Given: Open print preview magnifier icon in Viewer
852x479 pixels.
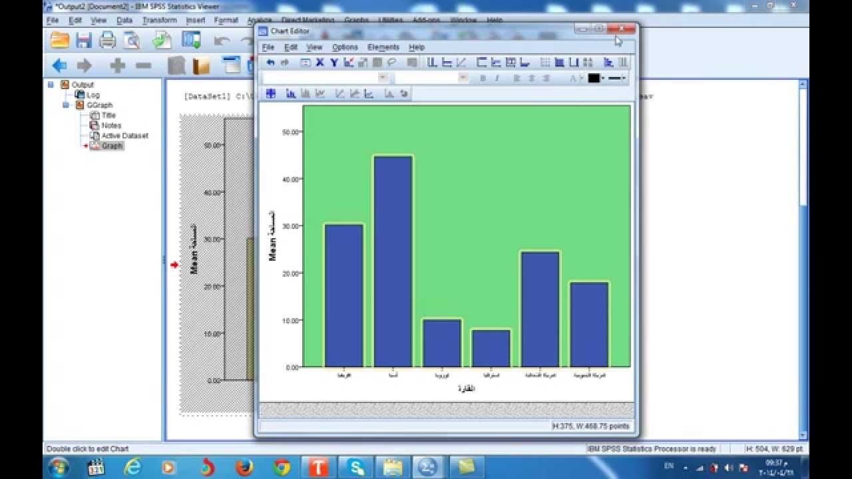Looking at the screenshot, I should (x=132, y=41).
